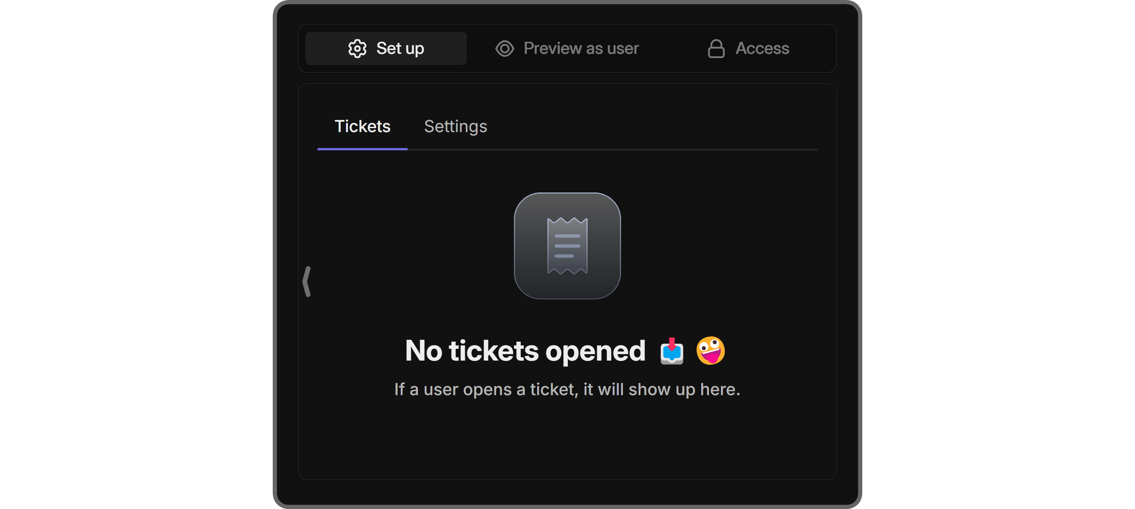Open the Tickets tab
1135x509 pixels.
click(362, 126)
